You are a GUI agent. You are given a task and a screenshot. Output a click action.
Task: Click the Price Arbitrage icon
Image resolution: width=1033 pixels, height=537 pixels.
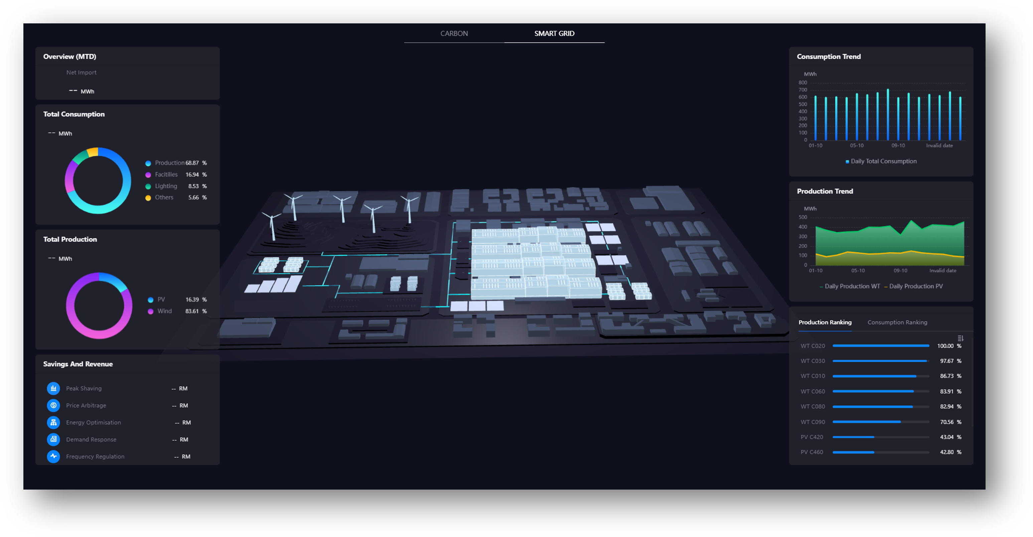[53, 405]
